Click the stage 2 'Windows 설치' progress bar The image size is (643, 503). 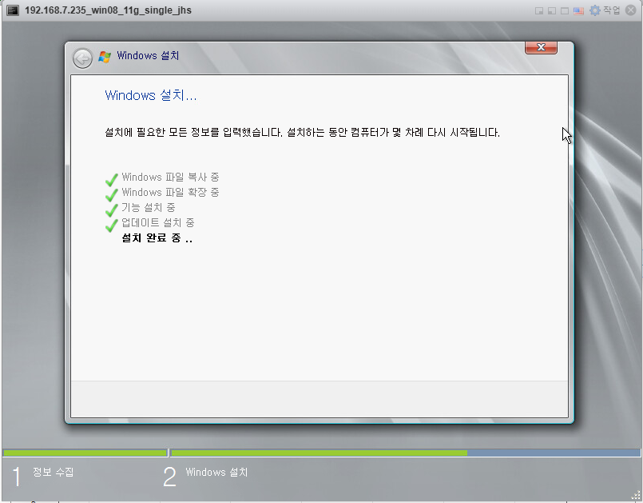point(405,453)
